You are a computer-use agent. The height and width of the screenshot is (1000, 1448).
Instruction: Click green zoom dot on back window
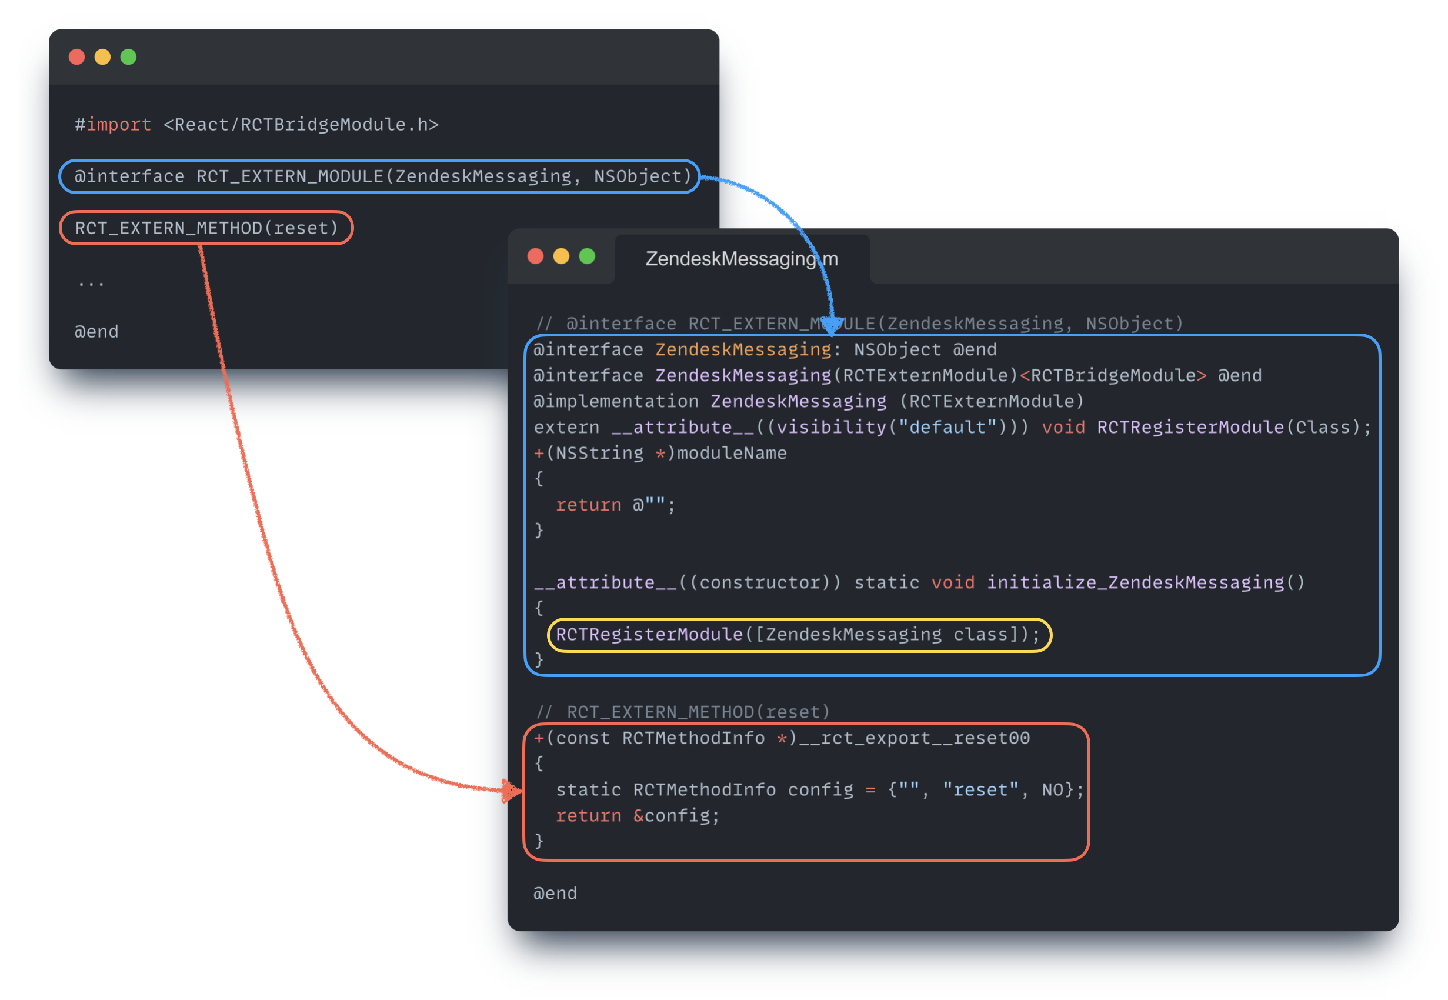pyautogui.click(x=128, y=57)
